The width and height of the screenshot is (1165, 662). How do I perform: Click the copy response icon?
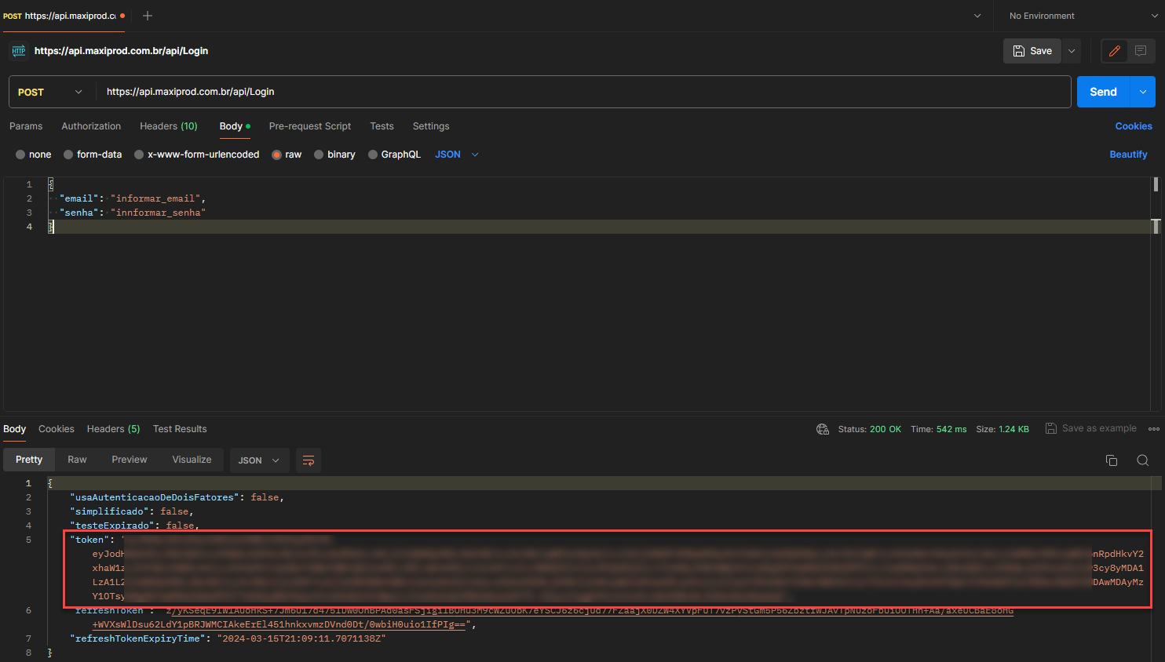click(1111, 460)
